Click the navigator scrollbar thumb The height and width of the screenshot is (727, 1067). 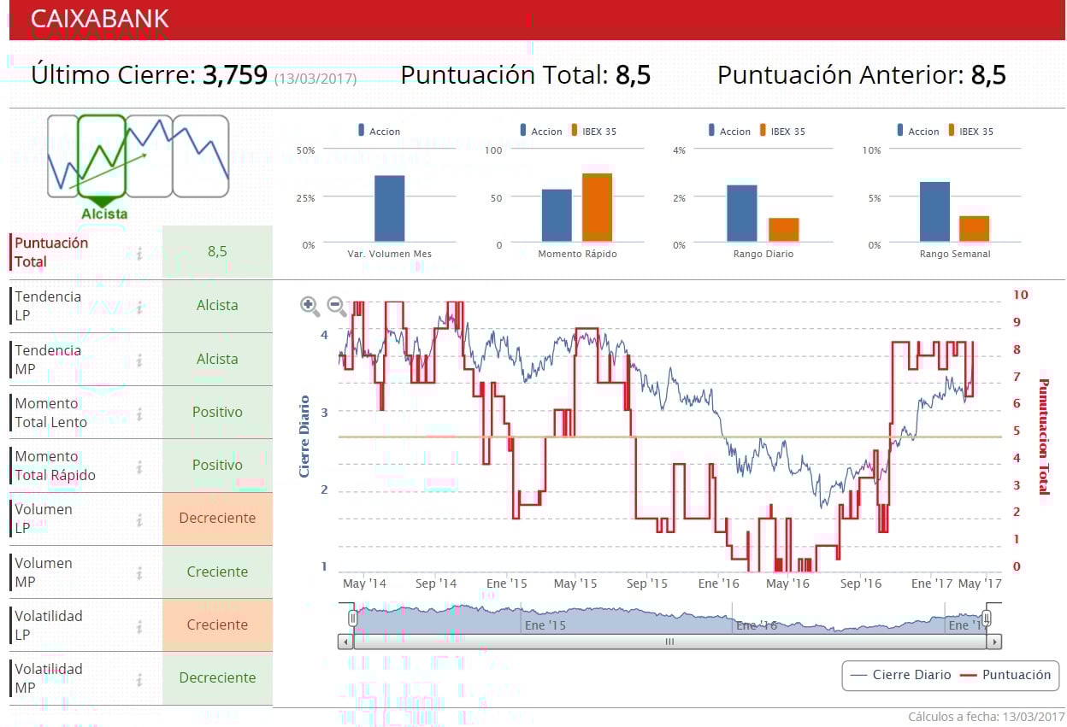tap(669, 642)
